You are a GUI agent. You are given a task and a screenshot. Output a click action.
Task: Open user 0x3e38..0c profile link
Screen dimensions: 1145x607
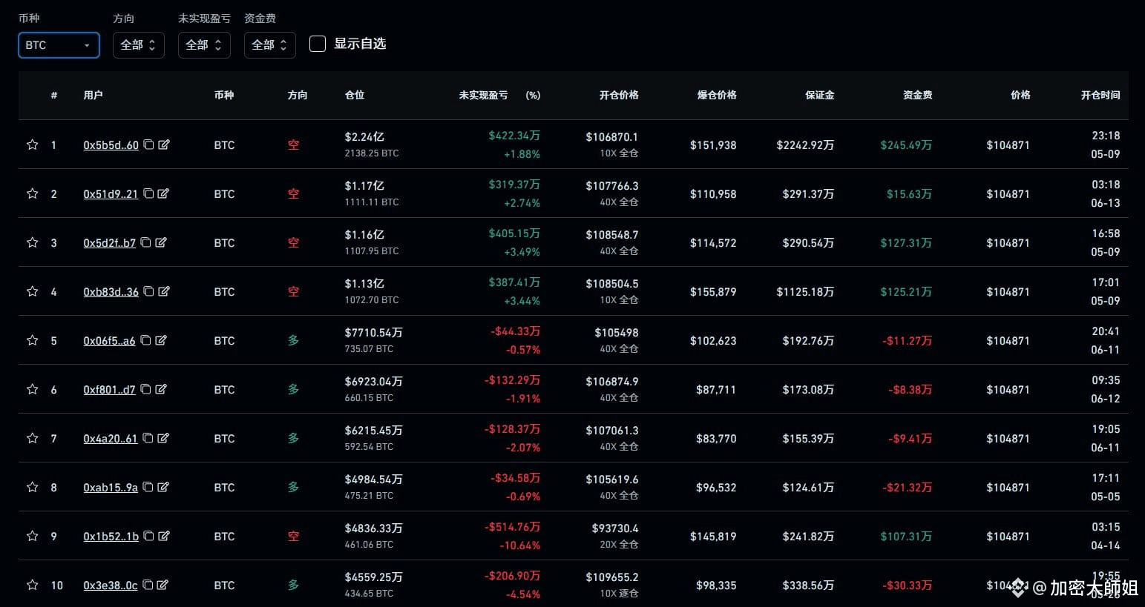pyautogui.click(x=111, y=586)
